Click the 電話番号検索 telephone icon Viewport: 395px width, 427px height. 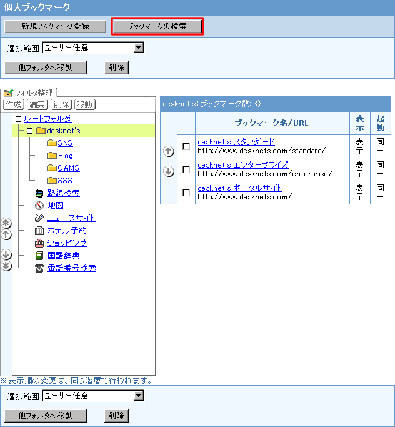tap(39, 268)
